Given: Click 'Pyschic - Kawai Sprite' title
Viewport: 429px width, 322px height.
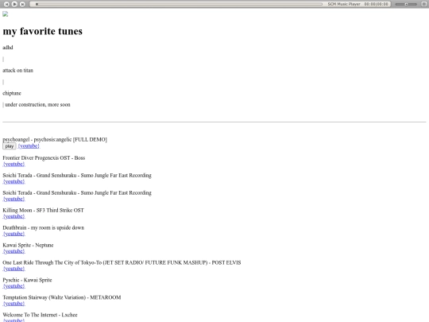Looking at the screenshot, I should click(27, 280).
